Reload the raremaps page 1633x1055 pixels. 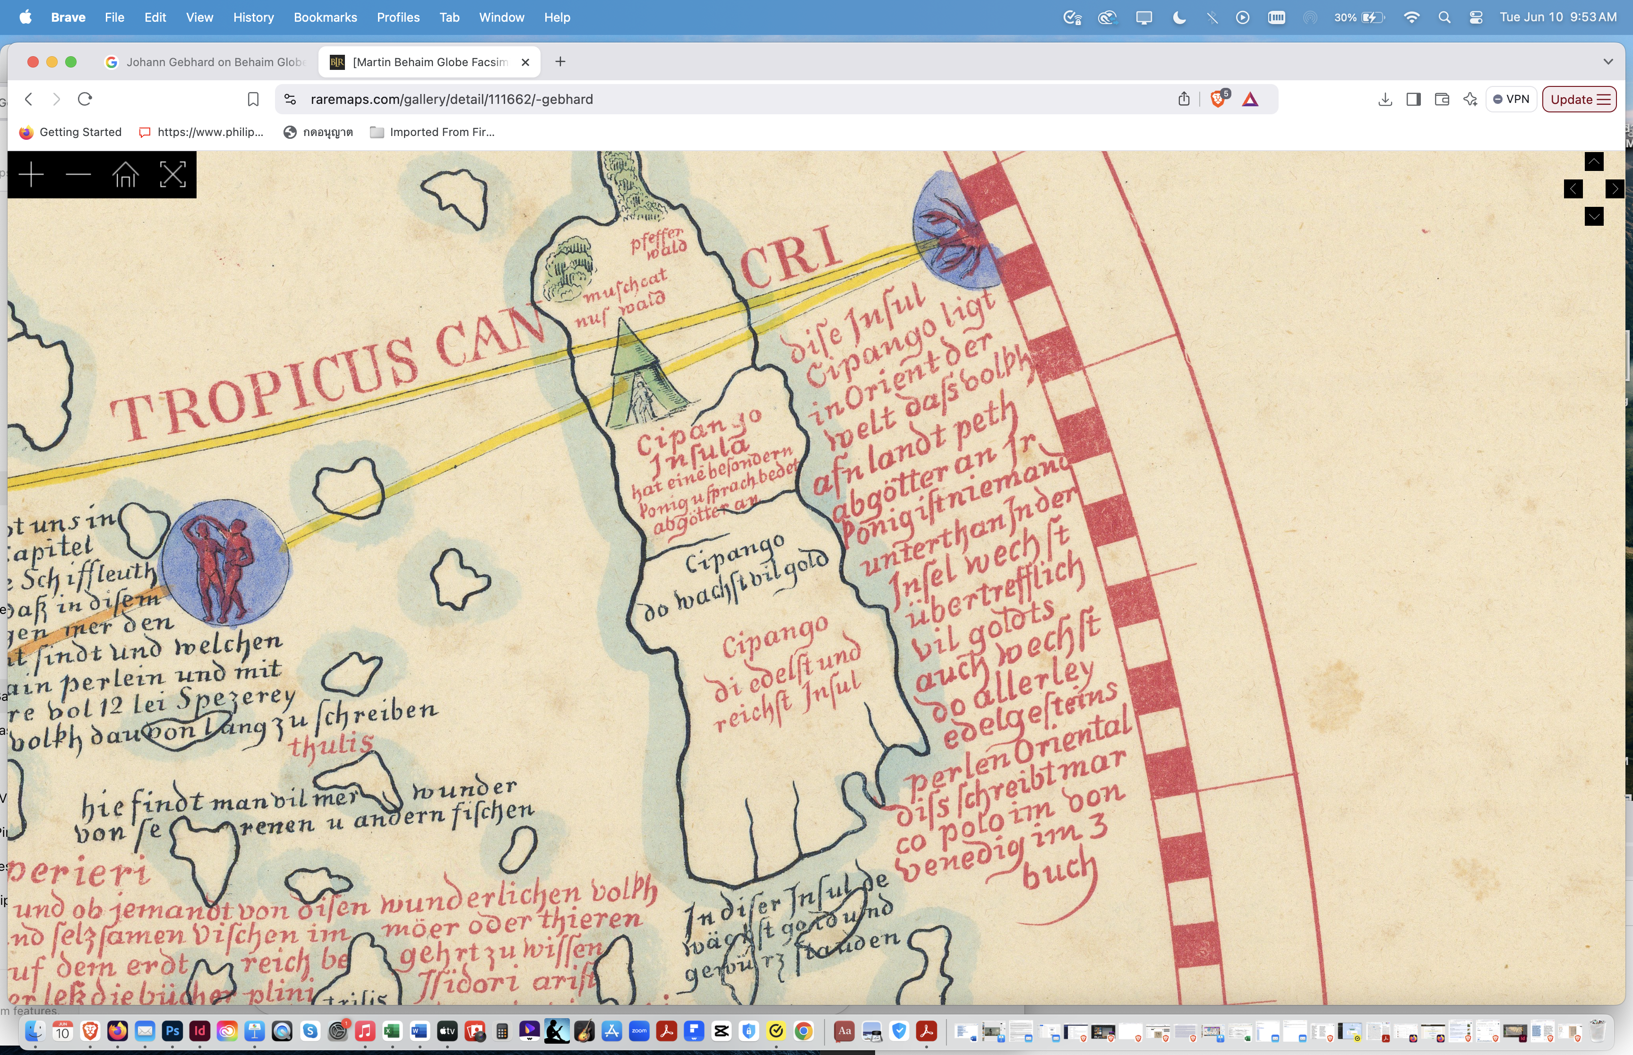pyautogui.click(x=85, y=99)
